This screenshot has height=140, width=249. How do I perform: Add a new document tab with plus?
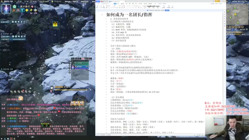(126, 2)
